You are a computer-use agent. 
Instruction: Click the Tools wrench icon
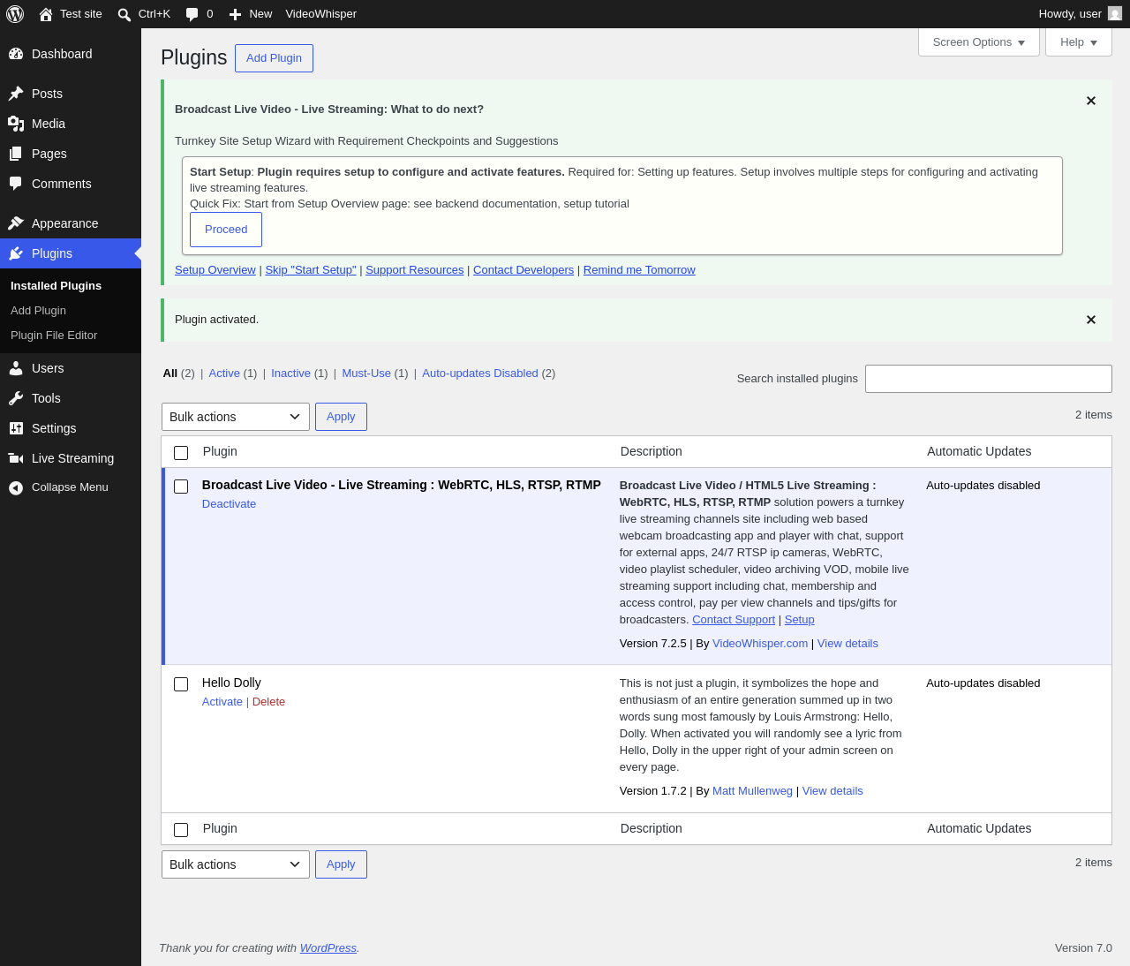pyautogui.click(x=16, y=398)
